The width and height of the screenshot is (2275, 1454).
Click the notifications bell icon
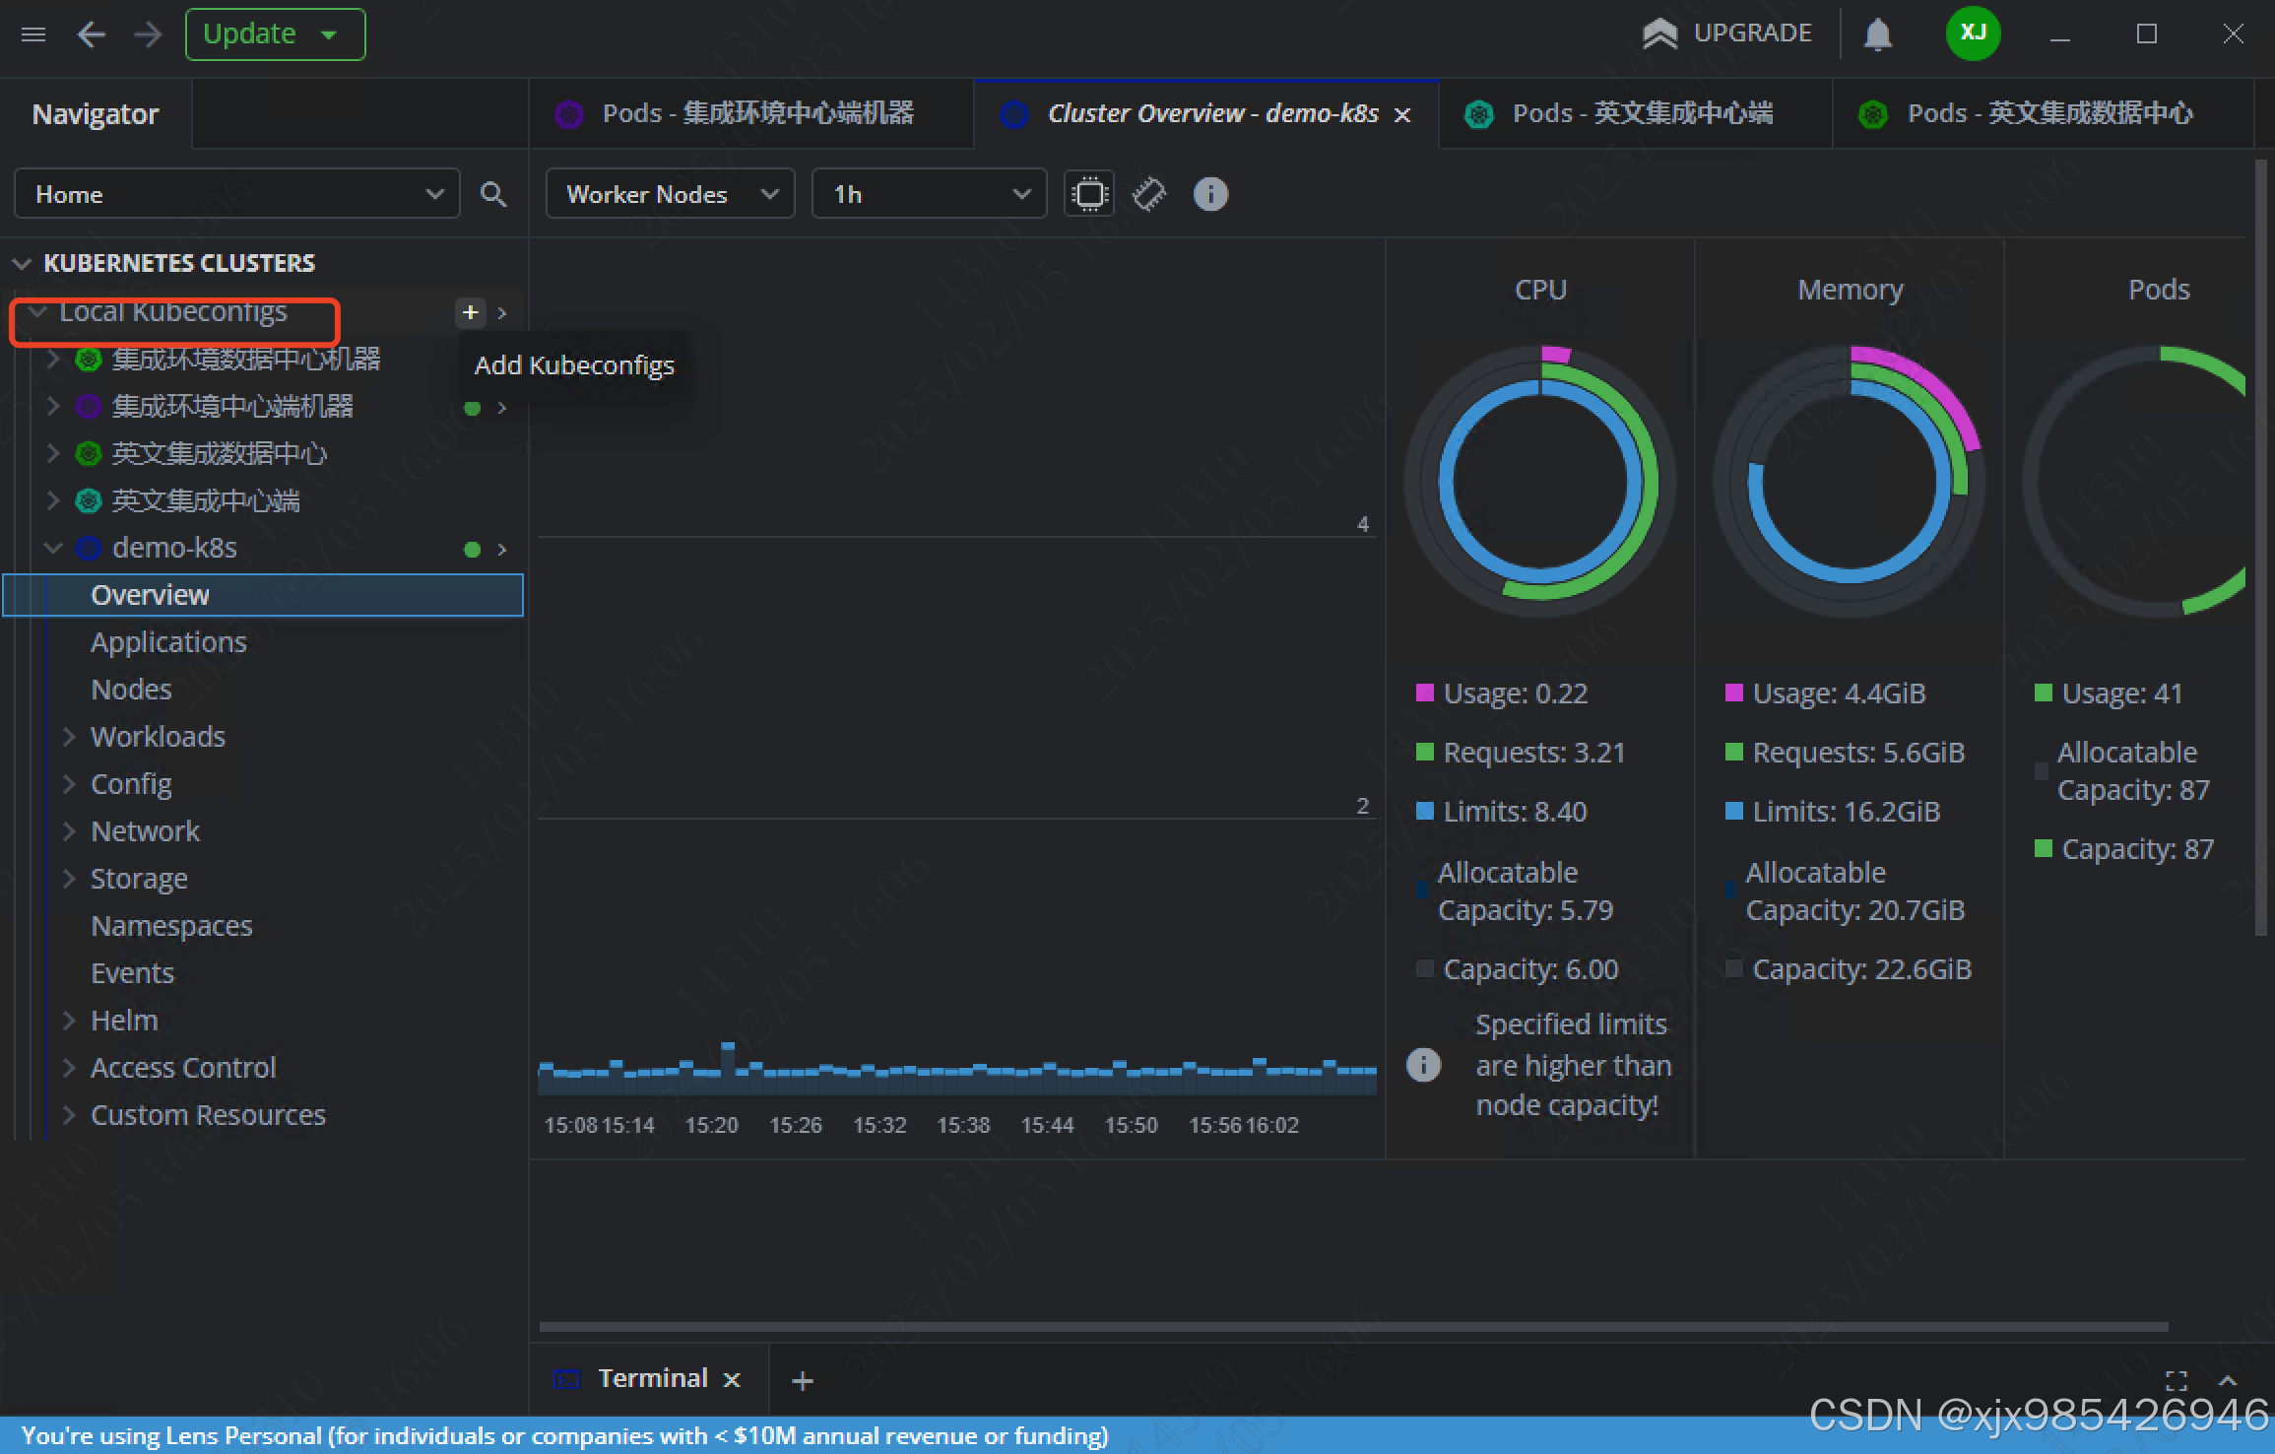tap(1877, 34)
